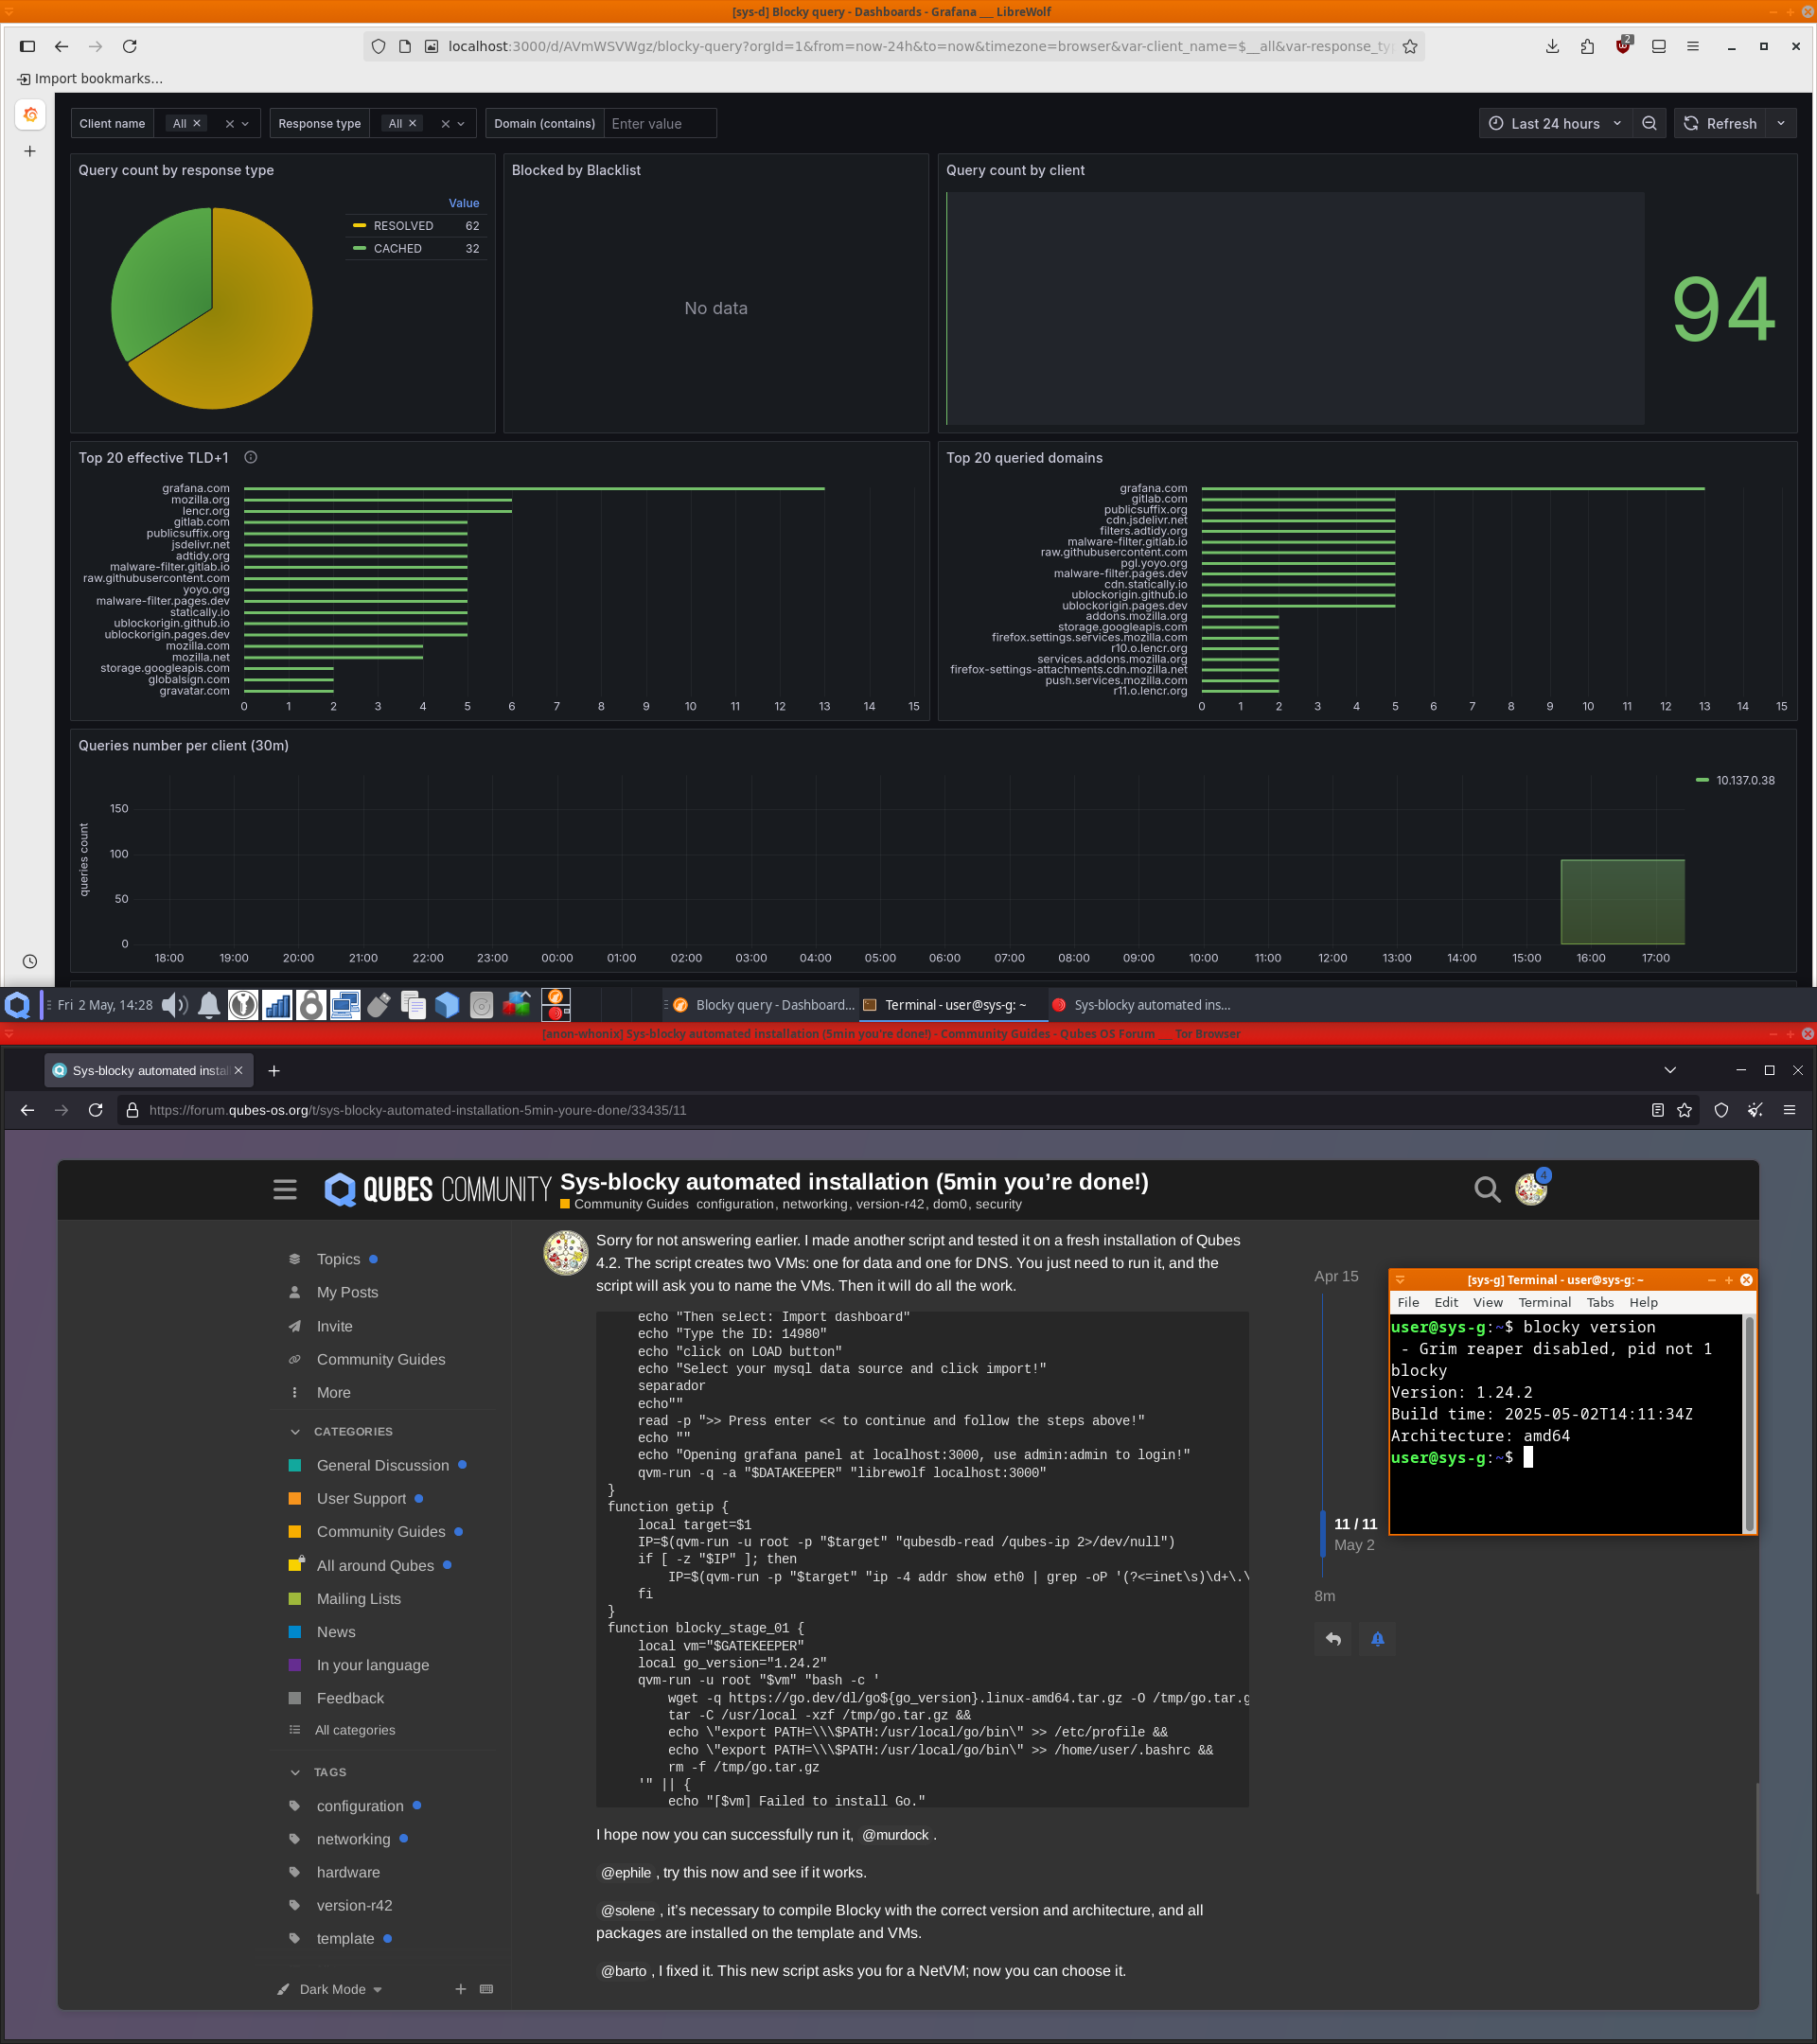Toggle the CACHED series in pie legend
1817x2044 pixels.
coord(397,248)
